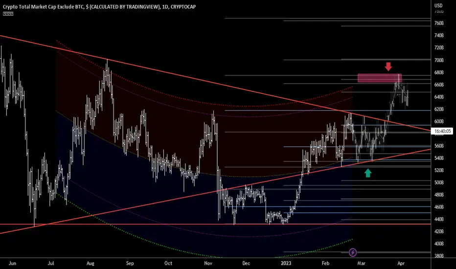Click the 720B price axis label
456x269 pixels.
(x=439, y=47)
